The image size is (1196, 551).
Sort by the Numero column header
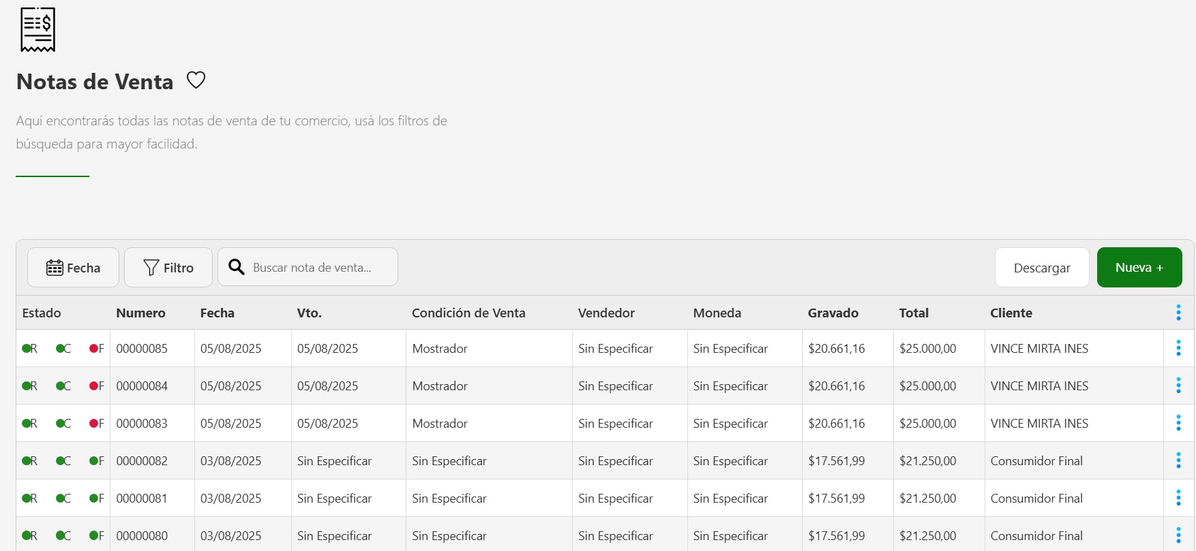pos(140,313)
